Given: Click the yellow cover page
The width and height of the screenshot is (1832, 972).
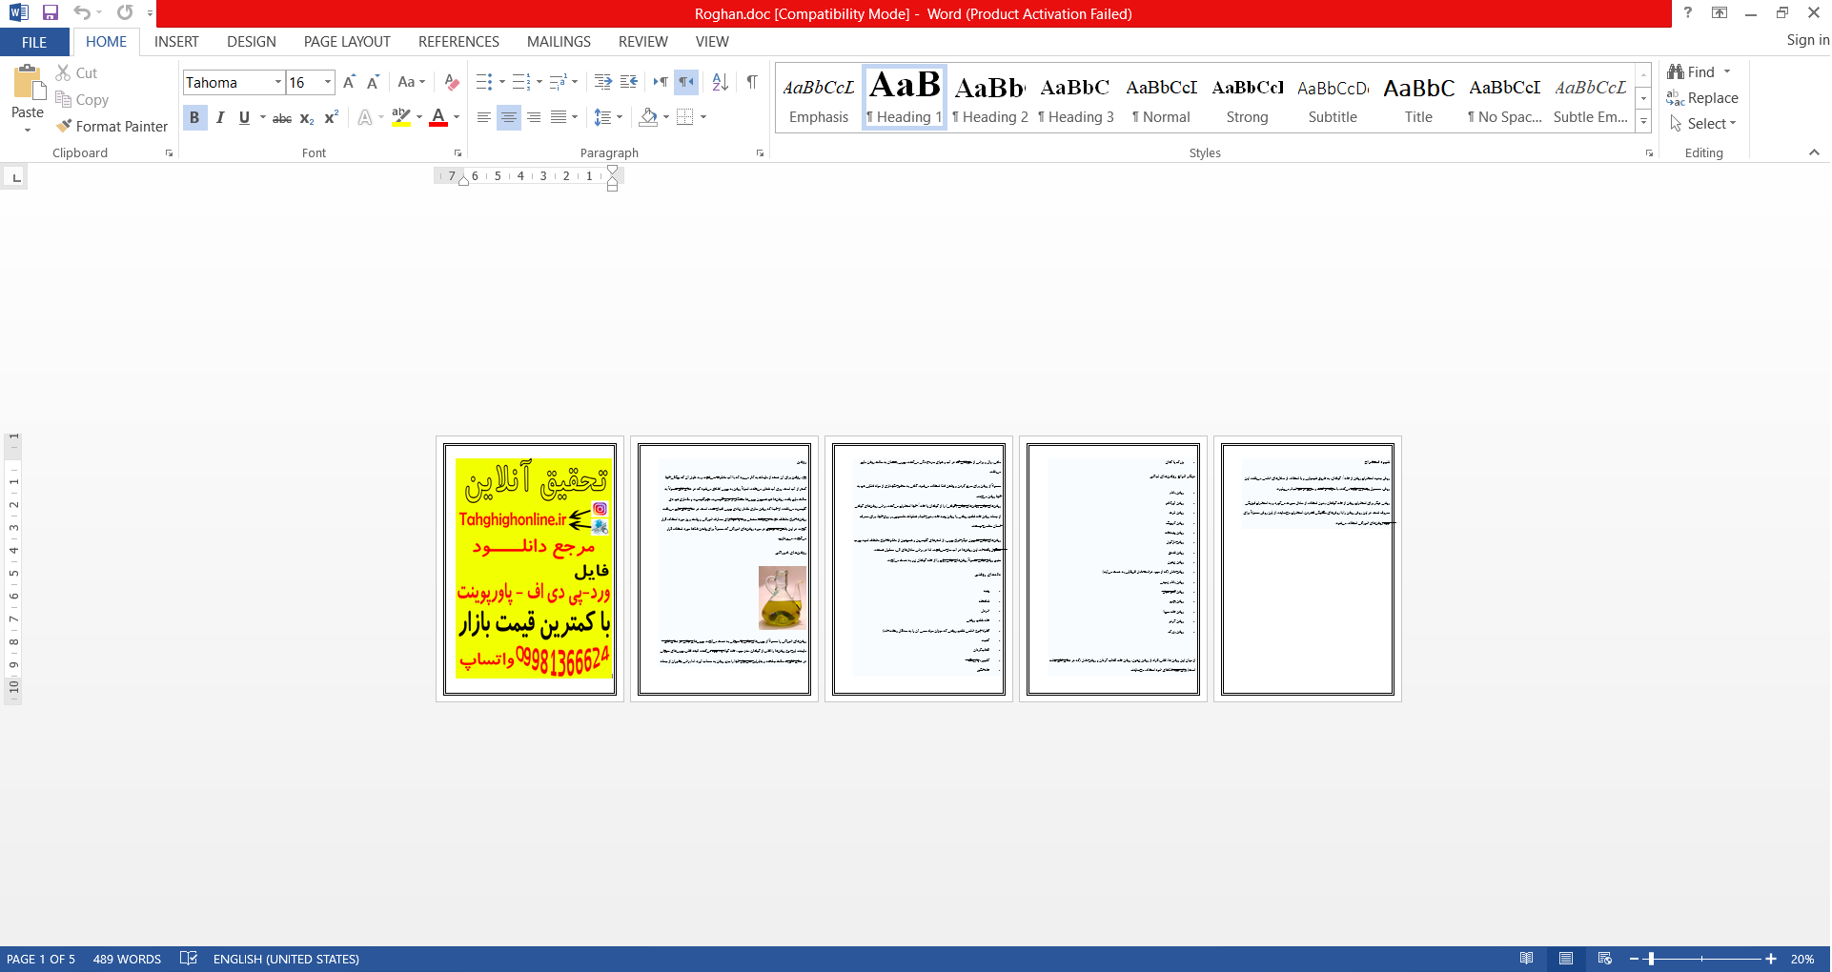Looking at the screenshot, I should 530,569.
